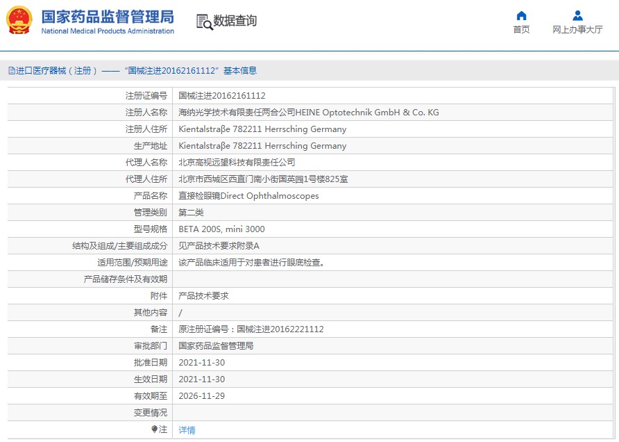
Task: Open the 首页 home icon
Action: click(521, 15)
